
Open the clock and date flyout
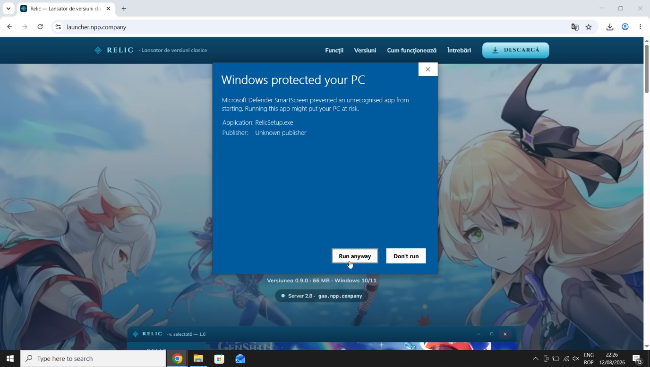612,358
